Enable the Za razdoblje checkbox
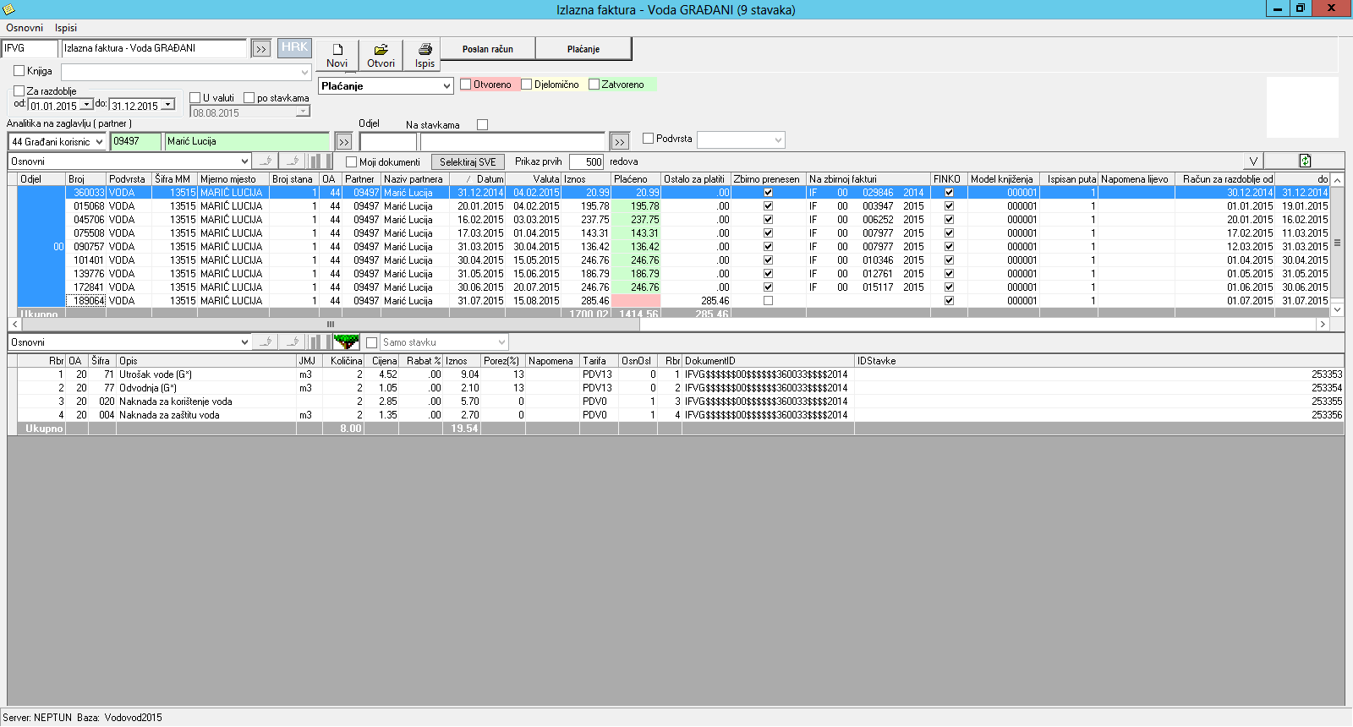Image resolution: width=1353 pixels, height=727 pixels. pos(19,91)
